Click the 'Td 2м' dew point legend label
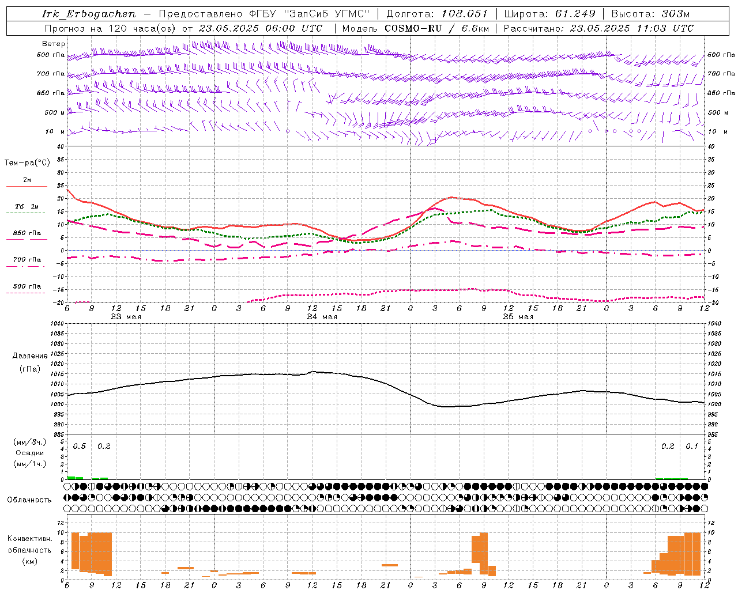The height and width of the screenshot is (590, 738). tap(27, 206)
